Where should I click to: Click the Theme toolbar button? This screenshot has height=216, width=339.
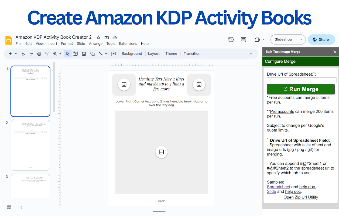coord(171,53)
